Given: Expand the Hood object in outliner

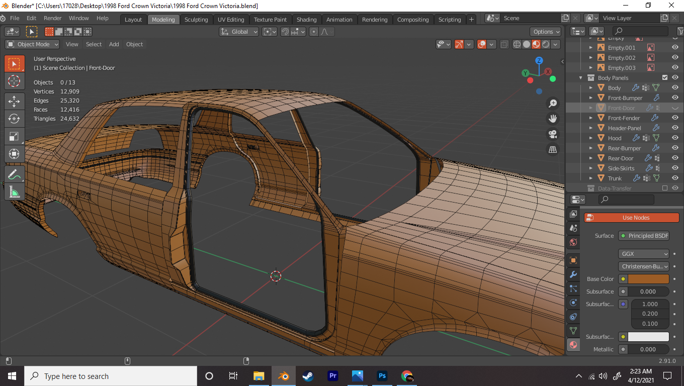Looking at the screenshot, I should [x=591, y=138].
